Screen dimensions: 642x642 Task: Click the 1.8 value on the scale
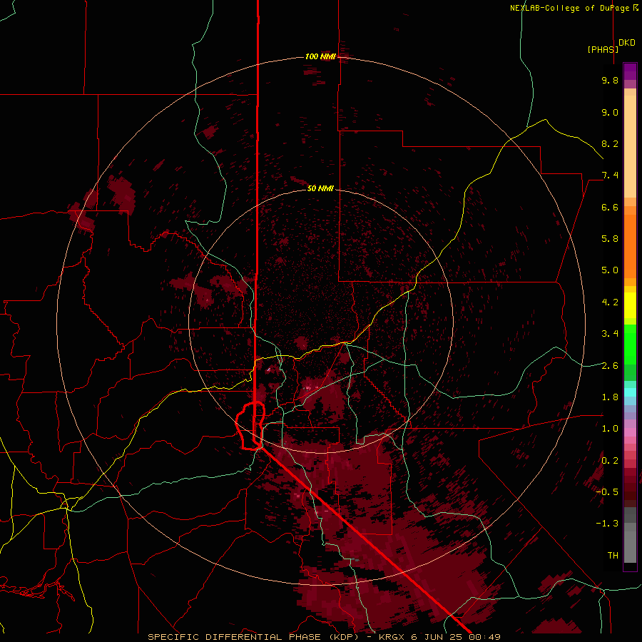point(610,397)
